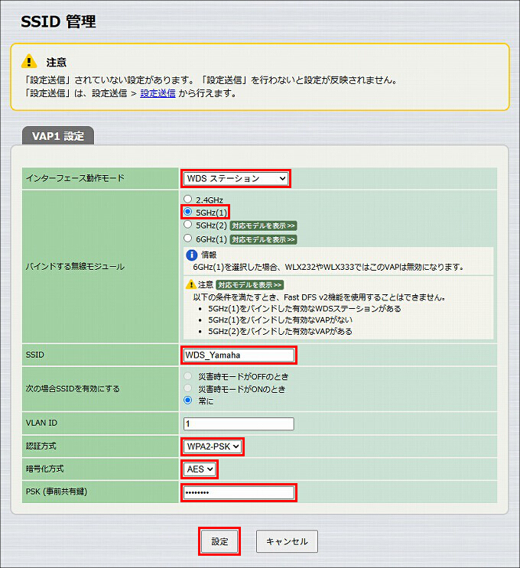Select the 6GHz(1) radio button
The image size is (520, 568).
187,239
